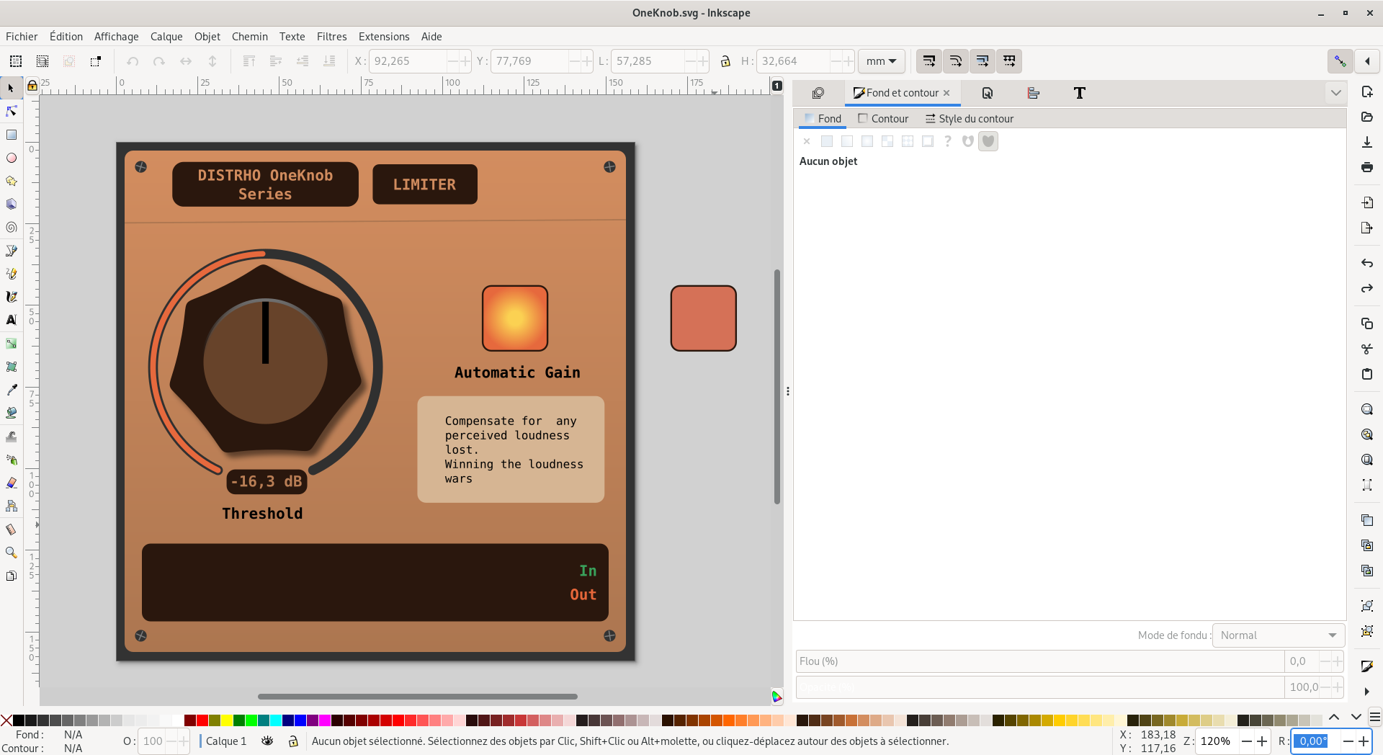This screenshot has height=755, width=1383.
Task: Open the mm units dropdown
Action: [882, 61]
